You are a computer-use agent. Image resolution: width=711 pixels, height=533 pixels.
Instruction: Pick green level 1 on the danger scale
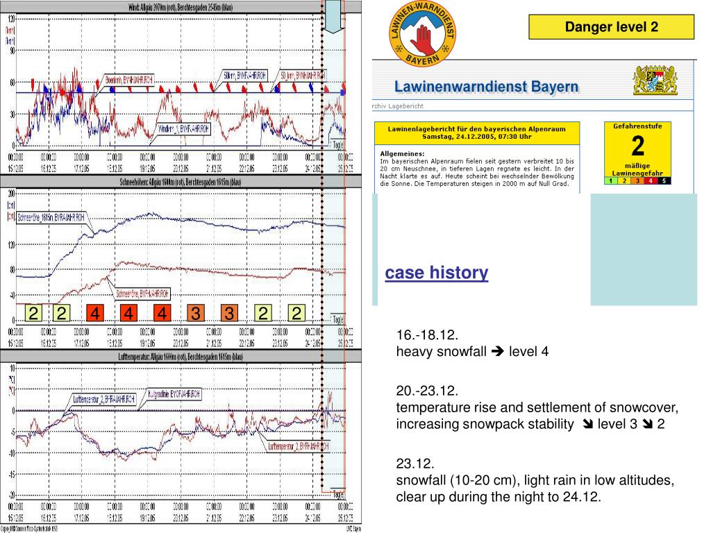coord(611,181)
